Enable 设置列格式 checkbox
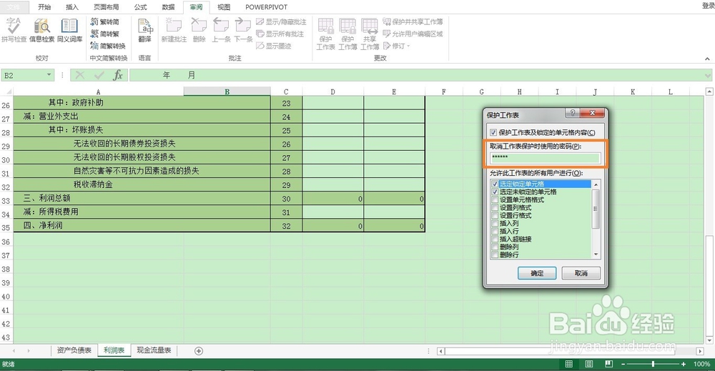715x371 pixels. 494,207
